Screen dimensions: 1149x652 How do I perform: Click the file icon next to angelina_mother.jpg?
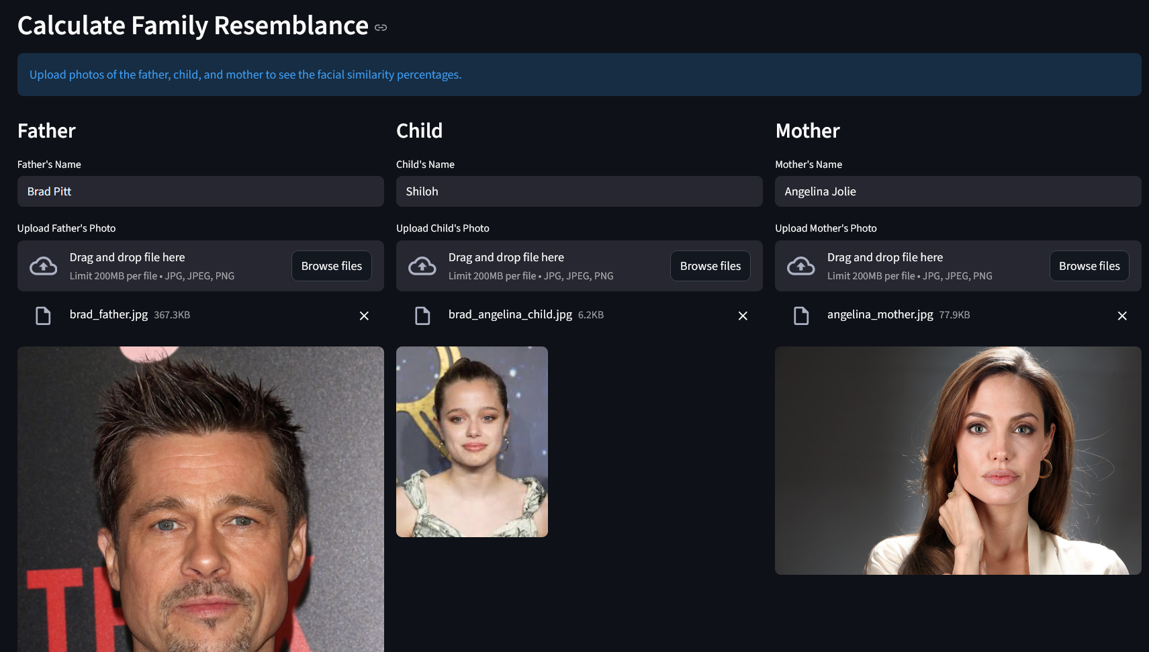click(x=801, y=316)
